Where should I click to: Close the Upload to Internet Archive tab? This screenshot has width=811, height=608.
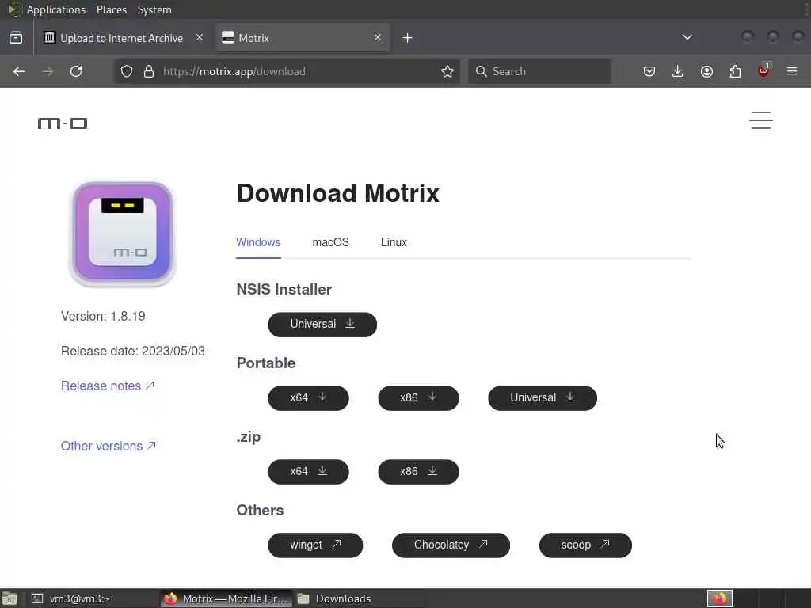tap(199, 37)
